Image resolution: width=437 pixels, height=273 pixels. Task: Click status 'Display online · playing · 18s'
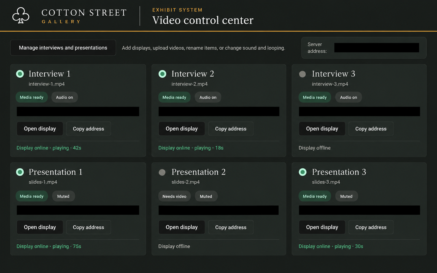point(191,148)
